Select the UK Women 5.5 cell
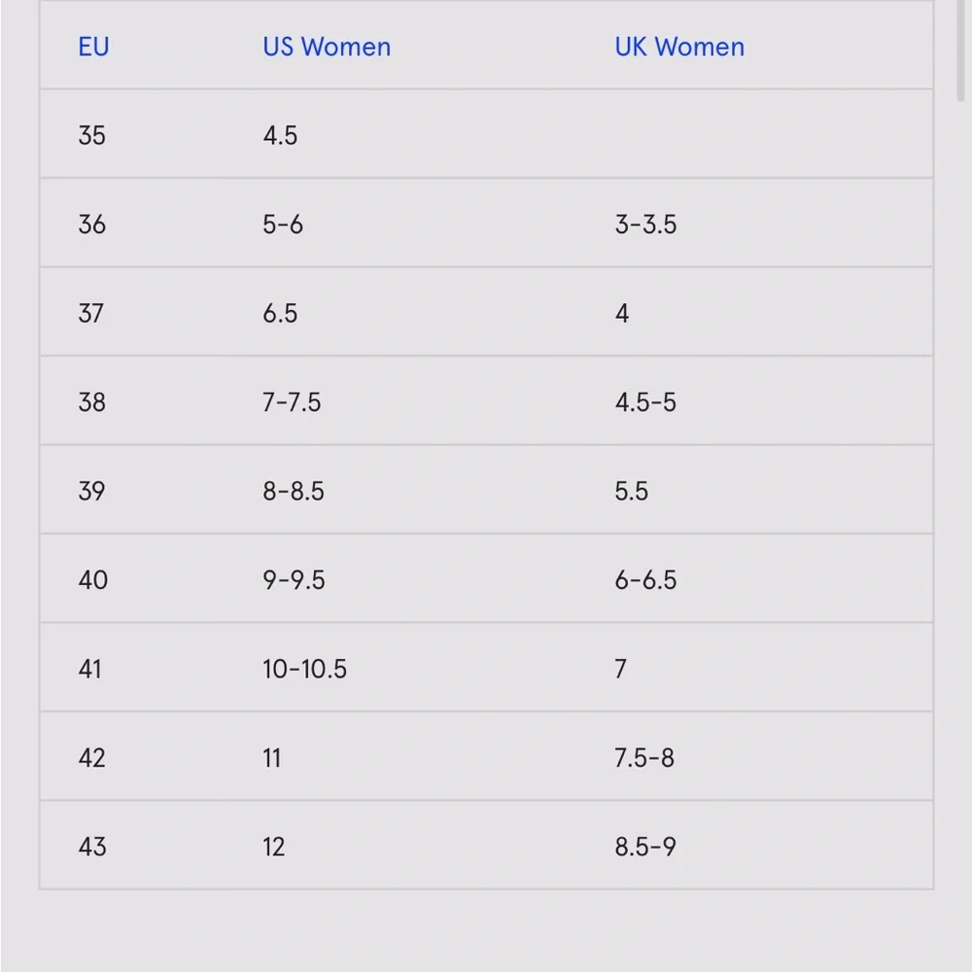This screenshot has width=972, height=972. tap(631, 491)
